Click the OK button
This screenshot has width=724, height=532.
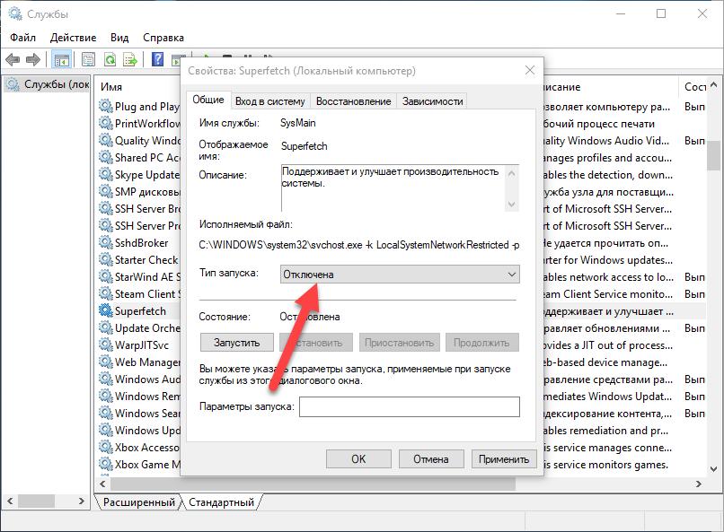358,459
